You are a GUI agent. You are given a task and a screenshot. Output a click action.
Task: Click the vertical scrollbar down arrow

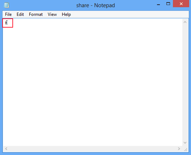tap(185, 143)
